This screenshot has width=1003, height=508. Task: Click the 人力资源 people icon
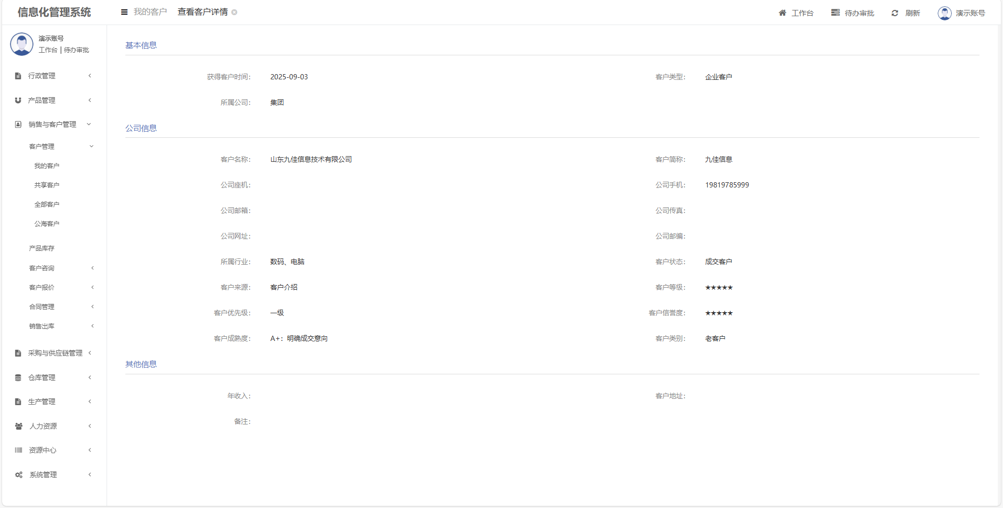click(x=19, y=427)
